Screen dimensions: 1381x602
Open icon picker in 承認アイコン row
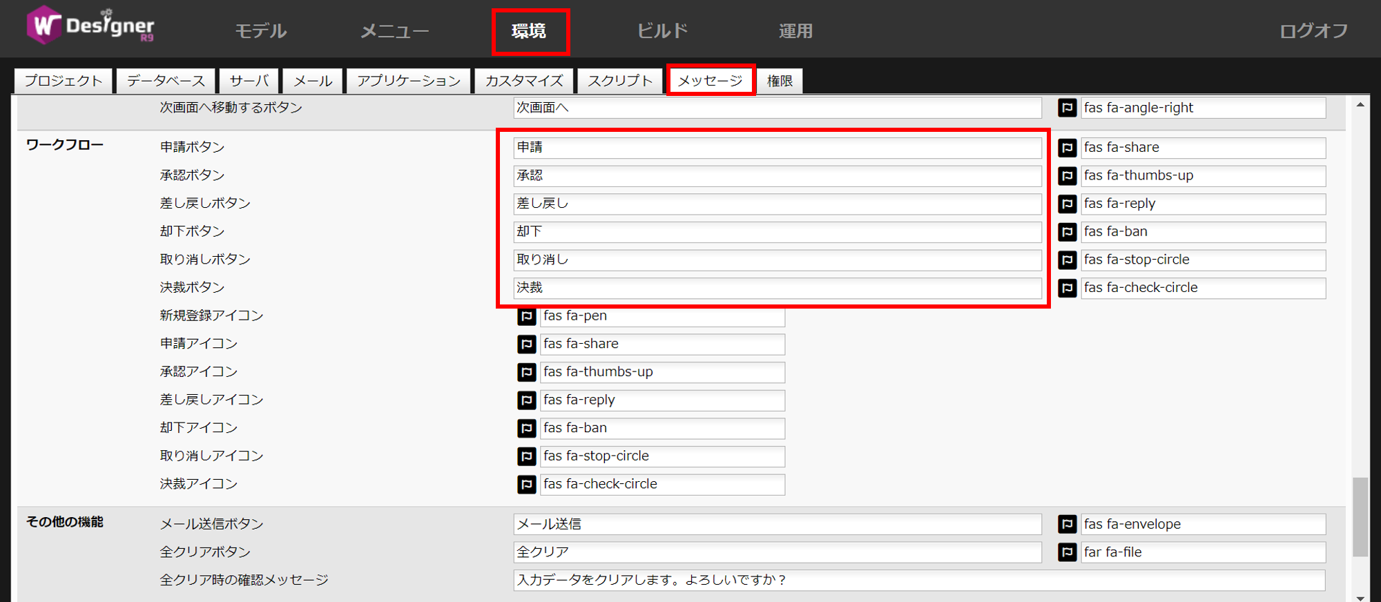[x=526, y=372]
